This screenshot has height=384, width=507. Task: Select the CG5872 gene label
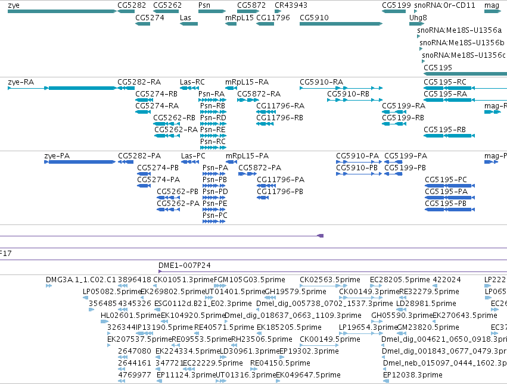[x=251, y=5]
